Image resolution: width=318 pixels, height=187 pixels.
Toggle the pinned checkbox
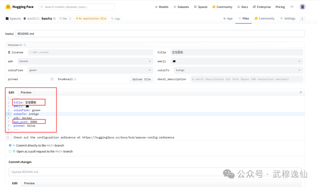[x=52, y=79]
